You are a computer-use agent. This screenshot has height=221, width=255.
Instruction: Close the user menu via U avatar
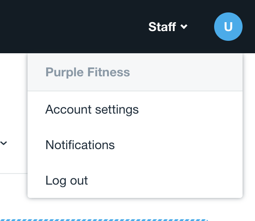[x=228, y=27]
